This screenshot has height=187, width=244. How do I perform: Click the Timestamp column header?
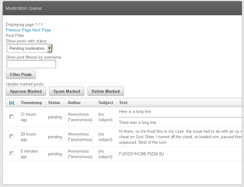pos(31,102)
